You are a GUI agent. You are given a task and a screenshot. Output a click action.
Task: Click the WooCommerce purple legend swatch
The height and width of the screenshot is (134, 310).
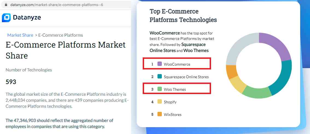tap(160, 64)
